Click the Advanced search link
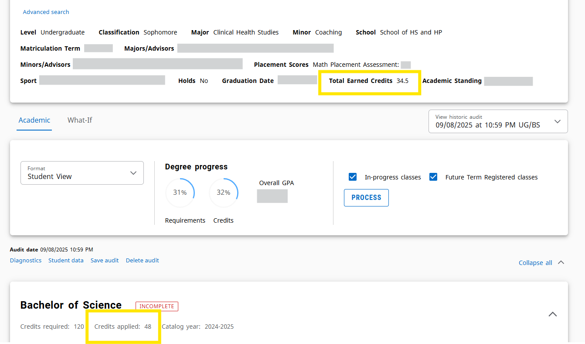This screenshot has width=585, height=344. [x=46, y=12]
